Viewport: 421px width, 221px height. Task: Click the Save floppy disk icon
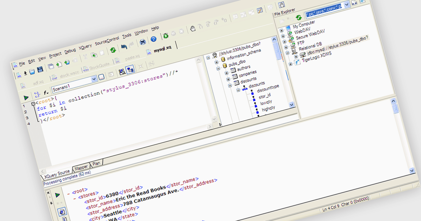point(40,69)
